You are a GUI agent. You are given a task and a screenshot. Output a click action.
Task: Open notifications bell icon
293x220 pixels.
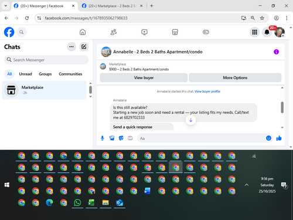pos(267,32)
